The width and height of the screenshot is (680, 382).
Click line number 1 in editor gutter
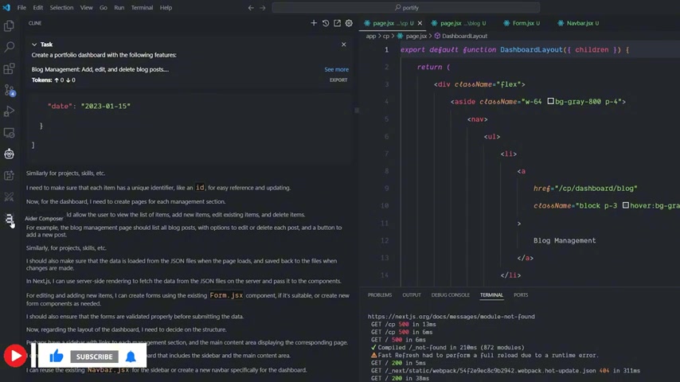coord(386,49)
